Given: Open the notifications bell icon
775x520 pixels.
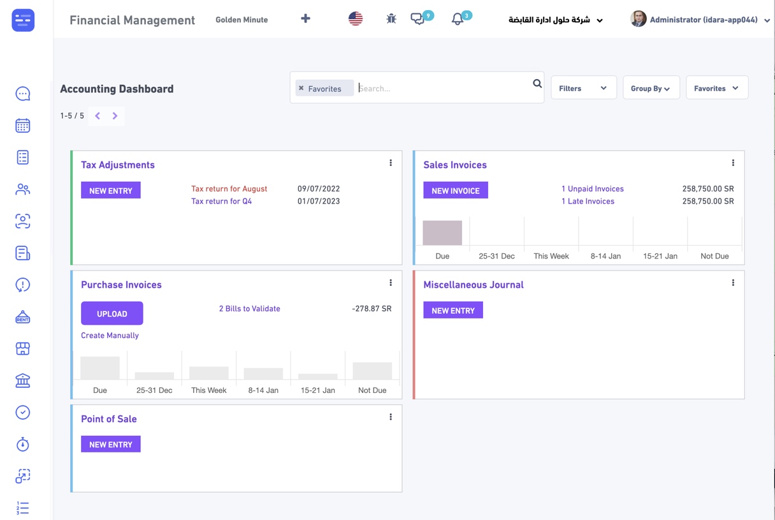Looking at the screenshot, I should (x=458, y=20).
